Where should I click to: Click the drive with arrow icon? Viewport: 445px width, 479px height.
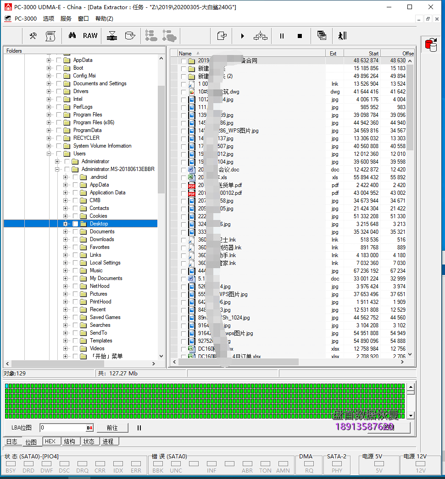[x=130, y=36]
